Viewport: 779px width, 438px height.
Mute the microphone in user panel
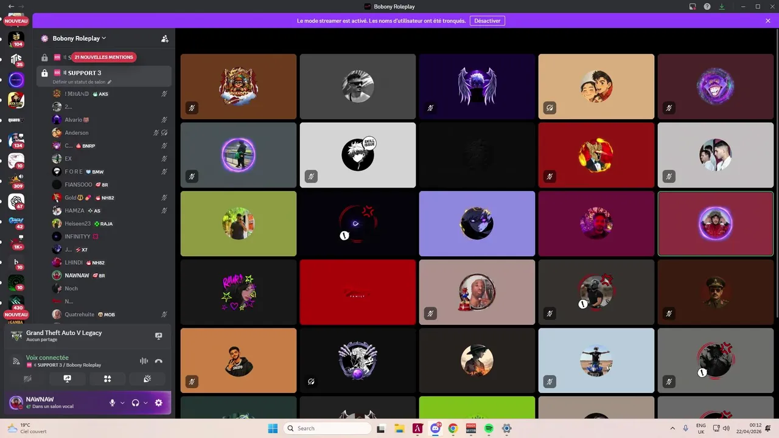pos(112,403)
